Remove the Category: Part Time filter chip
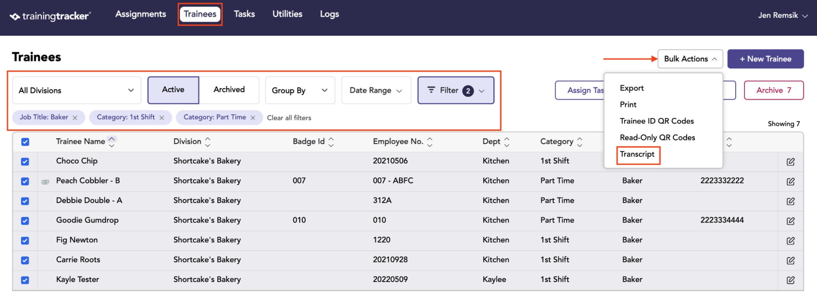817x297 pixels. [x=253, y=118]
